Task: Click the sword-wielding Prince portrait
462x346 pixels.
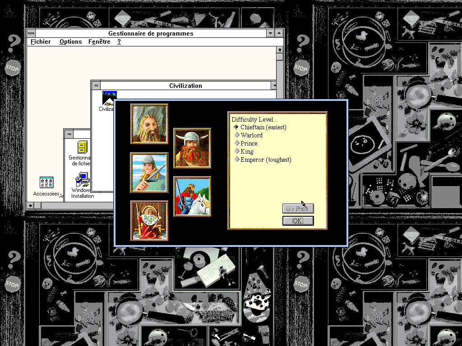Action: pos(149,173)
